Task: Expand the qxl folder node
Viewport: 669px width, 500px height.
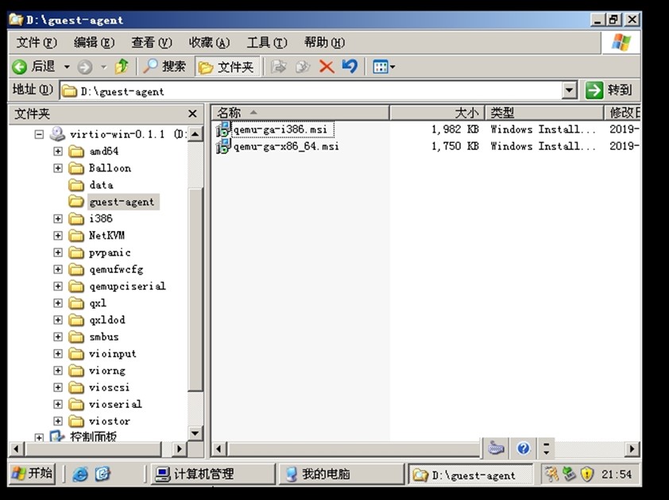Action: 57,303
